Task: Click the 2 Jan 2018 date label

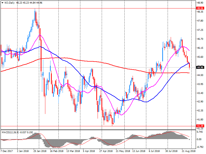Action: click(23, 151)
